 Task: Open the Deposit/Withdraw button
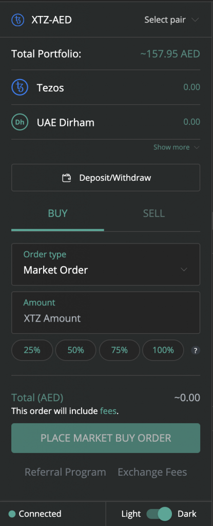106,177
